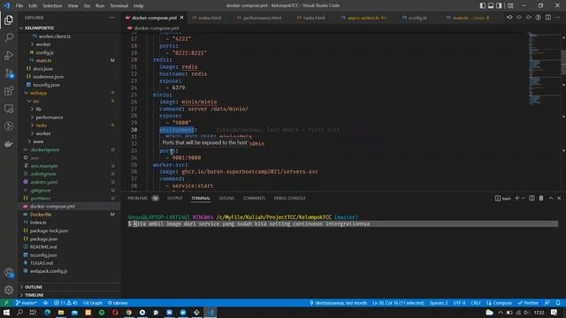
Task: Open Remote Explorer view
Action: [9, 109]
